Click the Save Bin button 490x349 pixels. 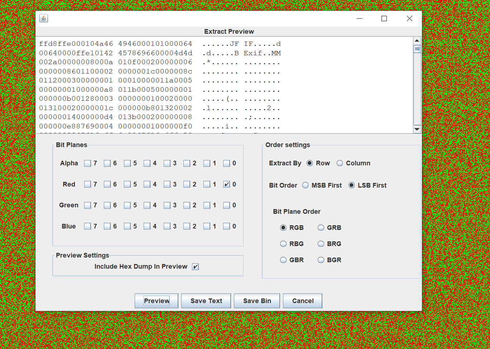point(257,301)
